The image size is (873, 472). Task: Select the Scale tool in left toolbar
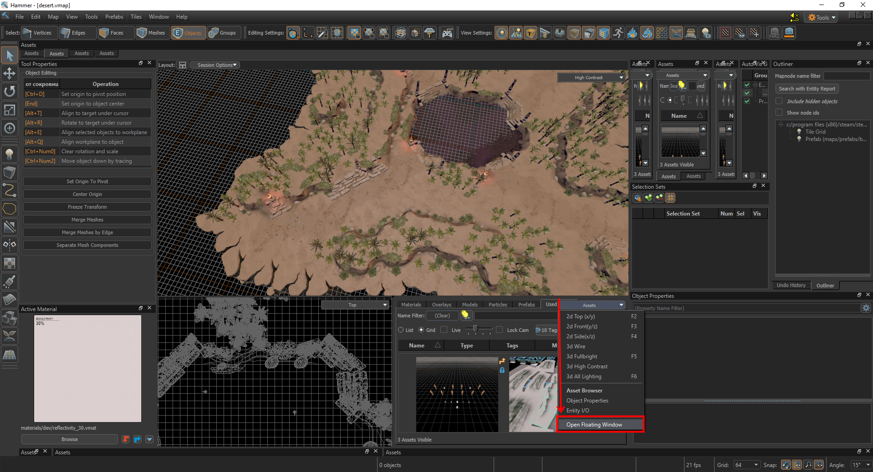click(x=9, y=110)
